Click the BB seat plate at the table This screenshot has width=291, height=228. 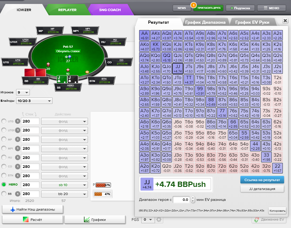36,81
